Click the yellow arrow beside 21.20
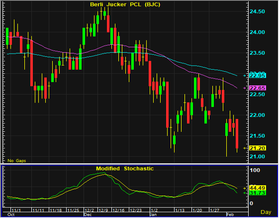This screenshot has width=279, height=218. [x=245, y=148]
